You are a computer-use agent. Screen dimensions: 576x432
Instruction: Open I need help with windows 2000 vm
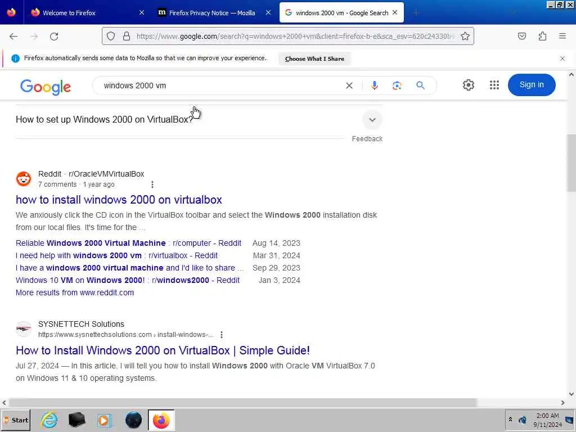click(x=116, y=256)
